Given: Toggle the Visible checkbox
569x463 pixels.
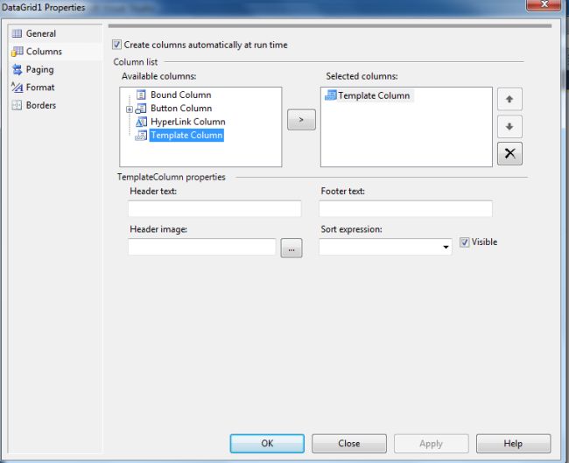Looking at the screenshot, I should pyautogui.click(x=464, y=242).
